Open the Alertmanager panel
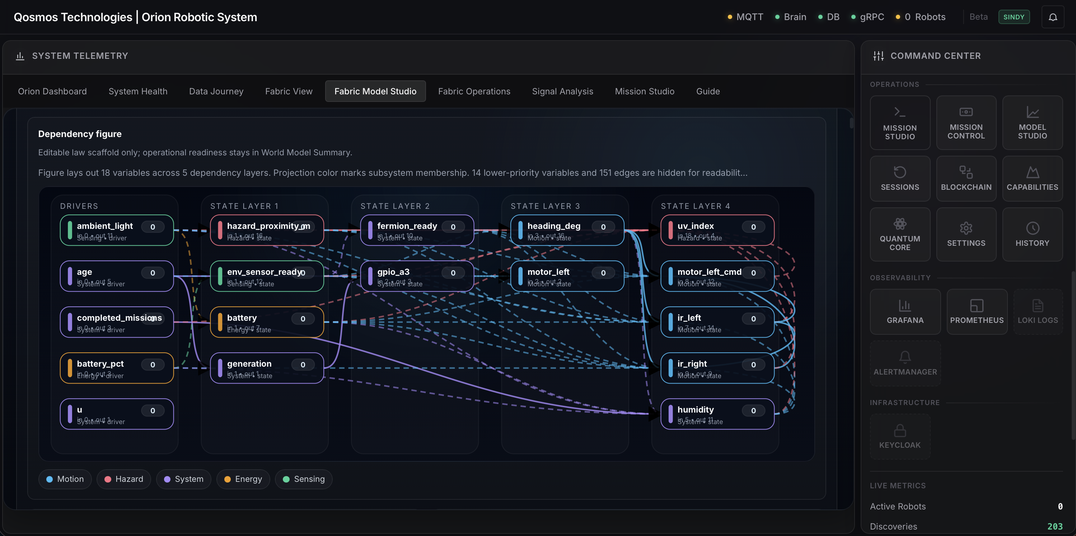The image size is (1076, 536). pyautogui.click(x=905, y=362)
